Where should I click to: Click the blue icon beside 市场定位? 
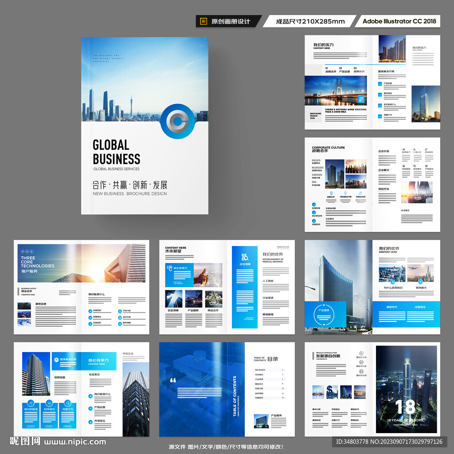90,422
